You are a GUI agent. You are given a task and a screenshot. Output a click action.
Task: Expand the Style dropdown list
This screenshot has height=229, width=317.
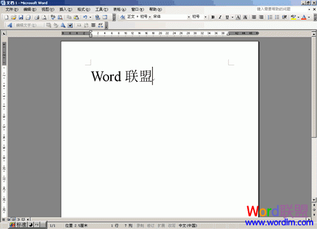click(150, 17)
